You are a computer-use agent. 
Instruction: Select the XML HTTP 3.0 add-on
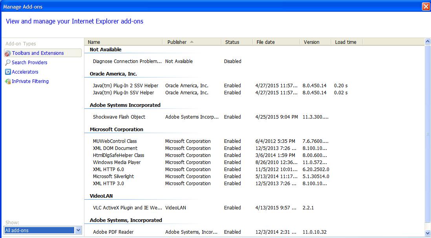click(108, 184)
